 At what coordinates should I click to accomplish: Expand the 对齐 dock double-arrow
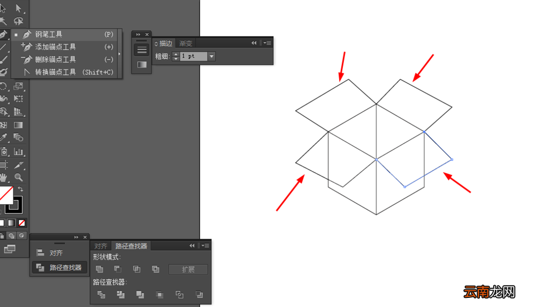76,237
